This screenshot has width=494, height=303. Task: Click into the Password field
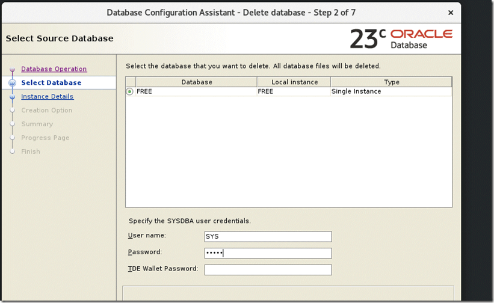(x=268, y=253)
